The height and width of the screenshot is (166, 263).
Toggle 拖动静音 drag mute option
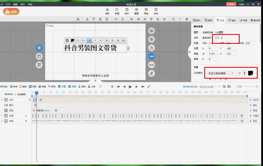click(20, 94)
